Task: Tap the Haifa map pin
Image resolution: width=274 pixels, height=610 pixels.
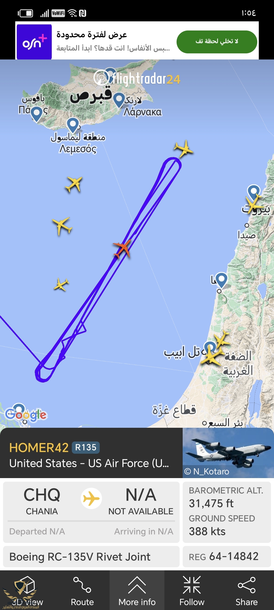Action: 221,280
